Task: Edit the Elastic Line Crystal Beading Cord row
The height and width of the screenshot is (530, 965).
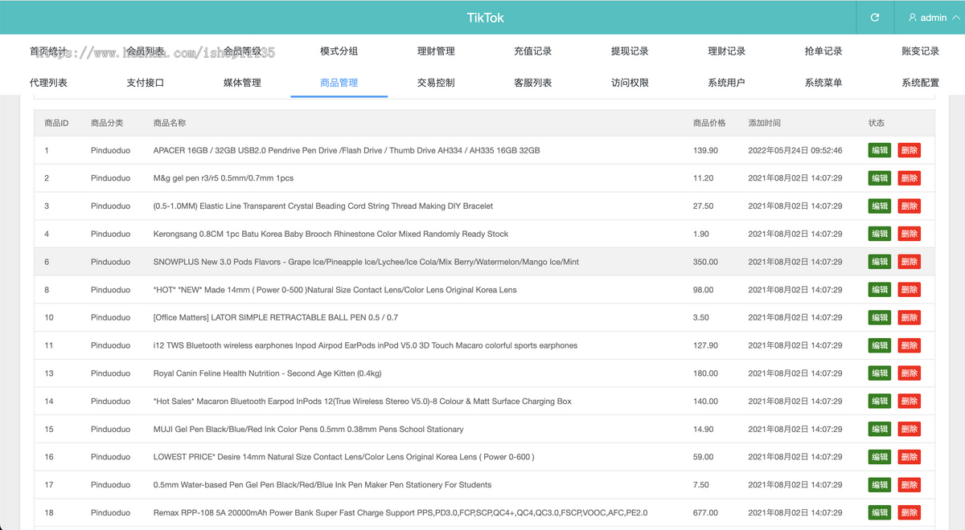Action: pos(880,206)
